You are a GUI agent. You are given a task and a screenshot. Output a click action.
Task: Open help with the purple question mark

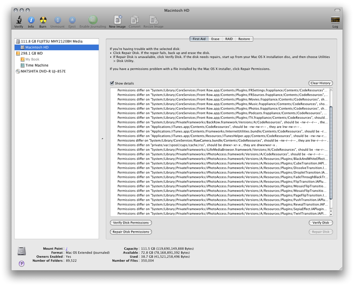tap(21, 264)
